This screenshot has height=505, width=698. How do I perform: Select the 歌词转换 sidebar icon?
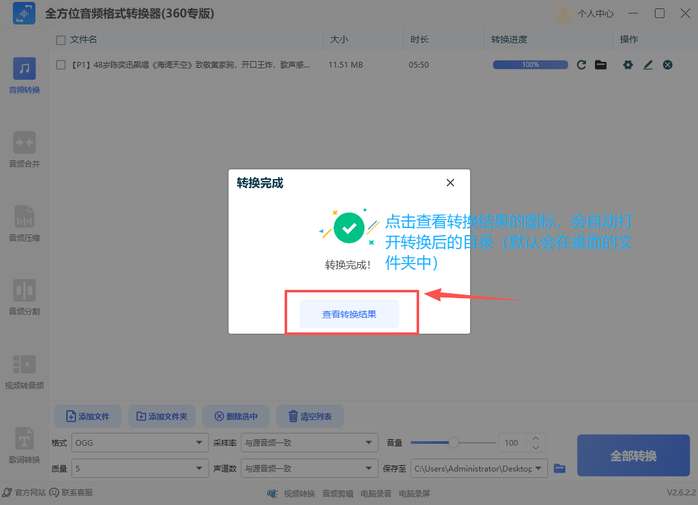point(24,444)
